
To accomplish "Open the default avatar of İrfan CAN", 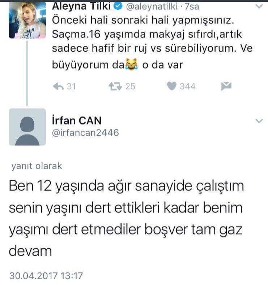I will pyautogui.click(x=27, y=127).
